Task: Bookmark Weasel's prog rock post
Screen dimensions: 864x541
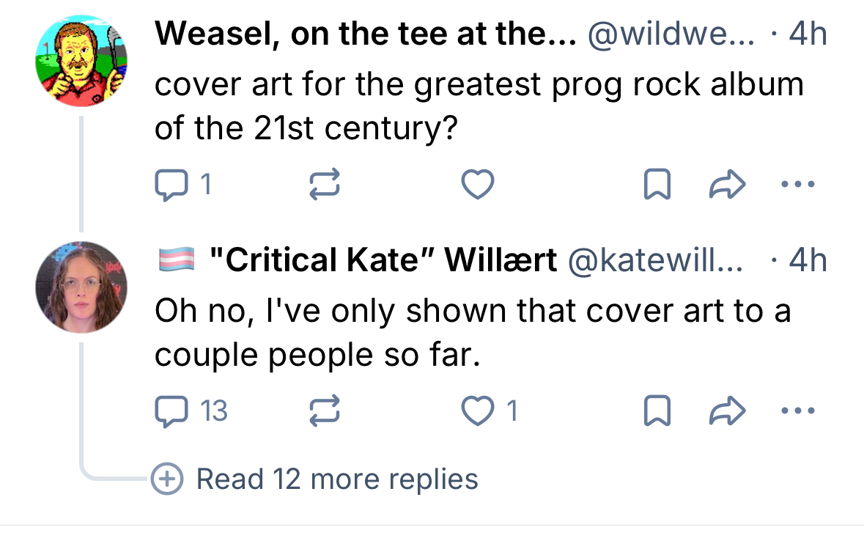Action: click(x=656, y=185)
